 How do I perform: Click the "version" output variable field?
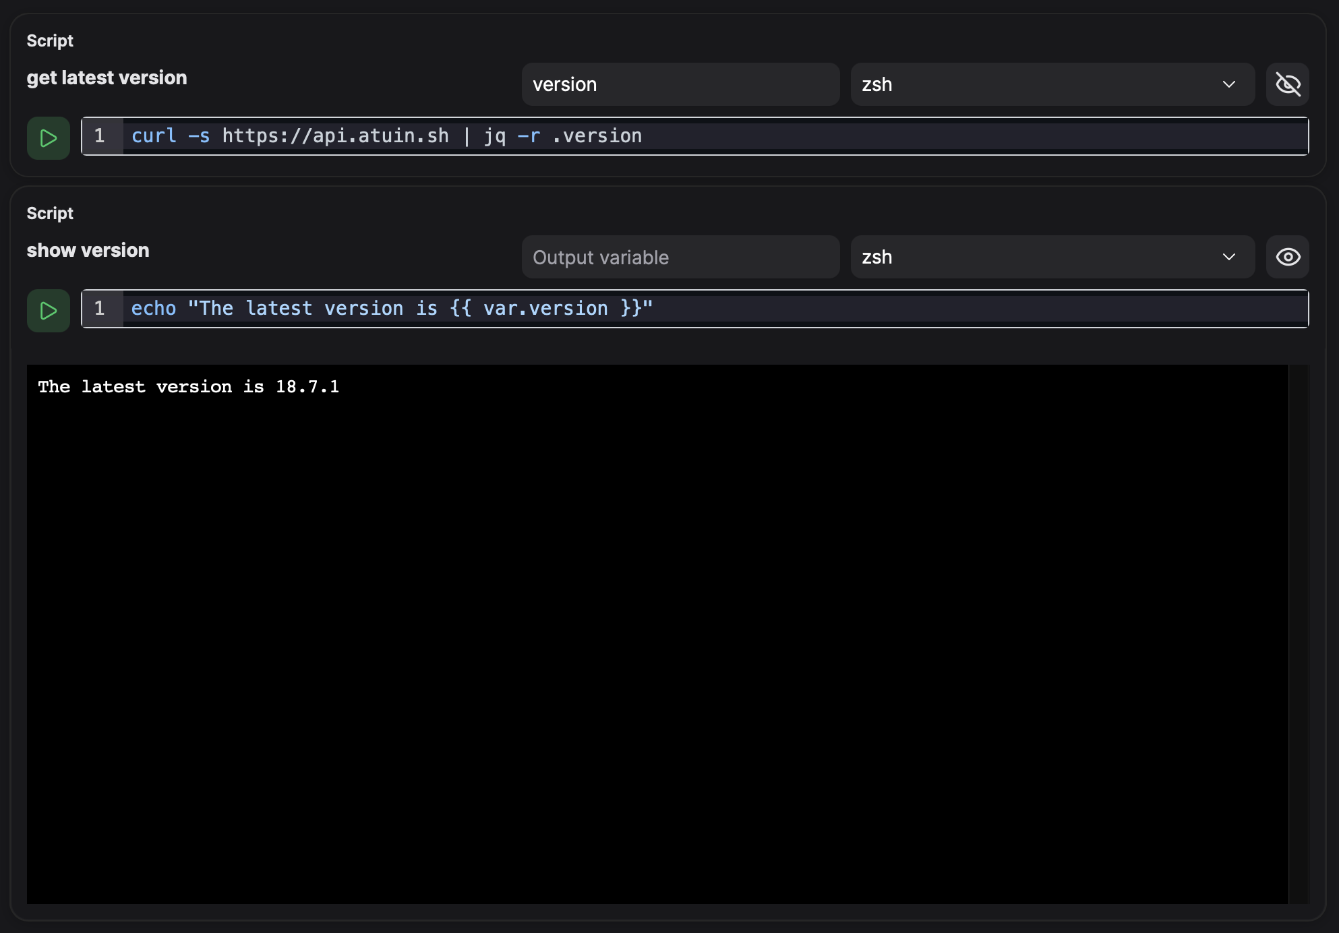680,84
